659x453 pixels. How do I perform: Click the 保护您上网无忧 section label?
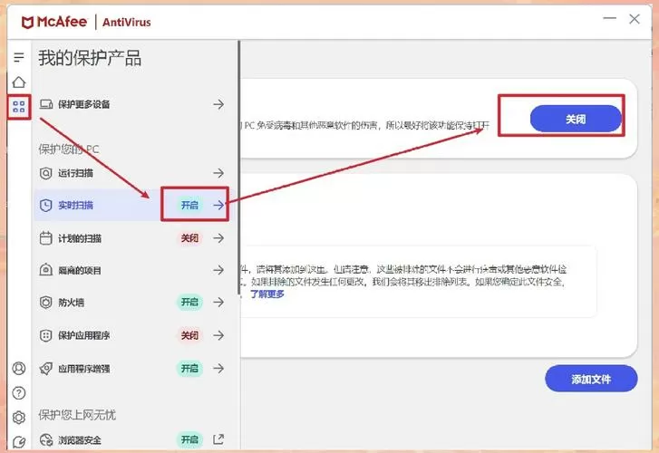click(77, 415)
